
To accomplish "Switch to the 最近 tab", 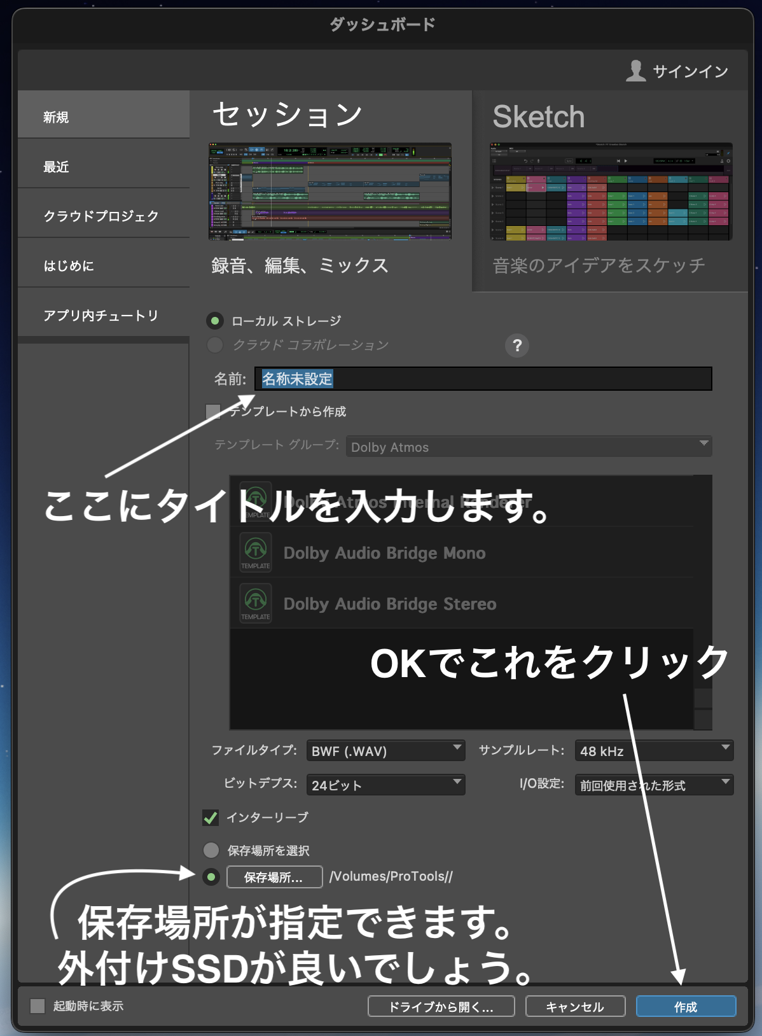I will click(104, 167).
